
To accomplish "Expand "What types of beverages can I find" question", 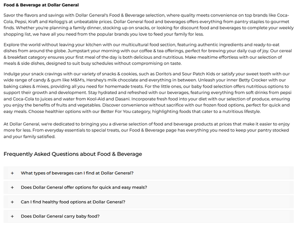I will [x=77, y=173].
